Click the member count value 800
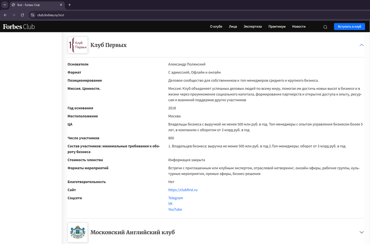Image resolution: width=370 pixels, height=244 pixels. pyautogui.click(x=171, y=138)
